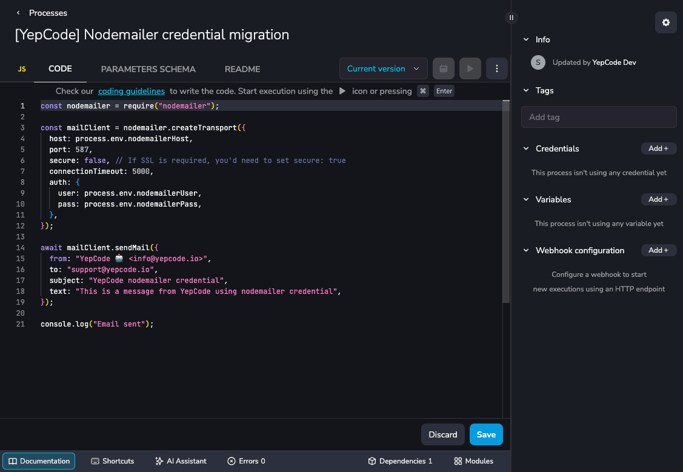Viewport: 683px width, 472px height.
Task: Open process settings gear
Action: [665, 22]
